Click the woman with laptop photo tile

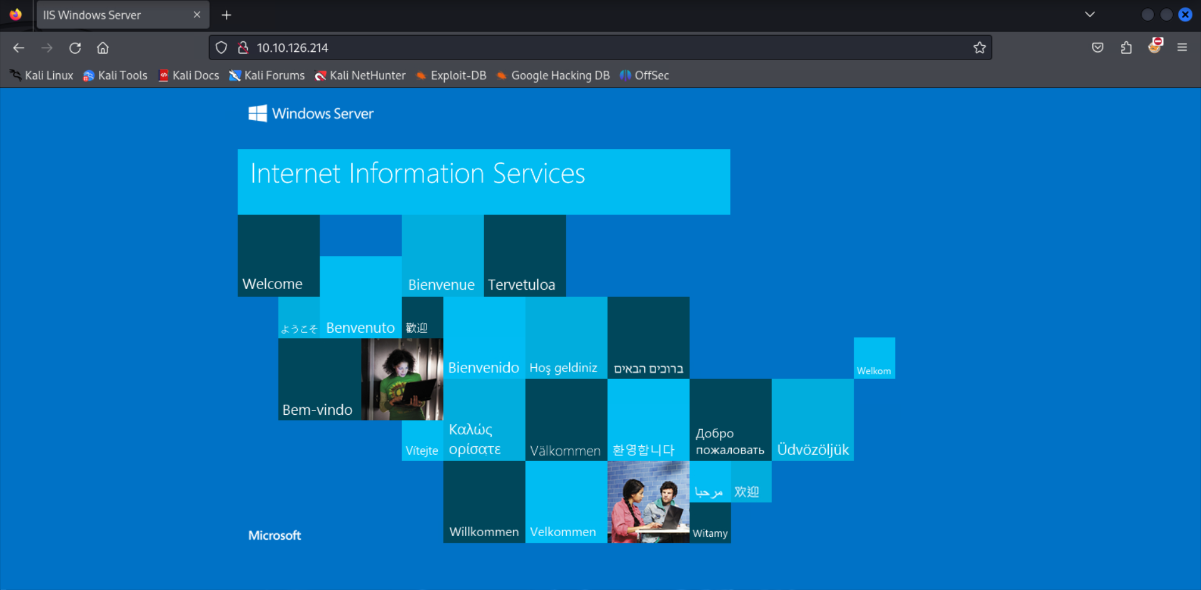(402, 379)
